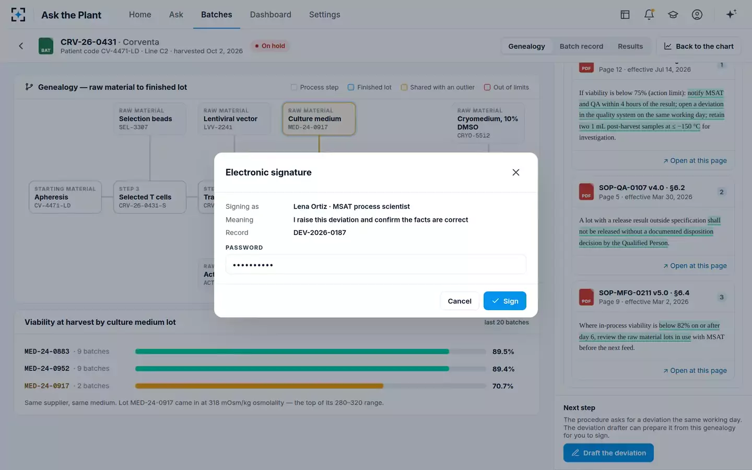Click Back to the chart button

[699, 46]
